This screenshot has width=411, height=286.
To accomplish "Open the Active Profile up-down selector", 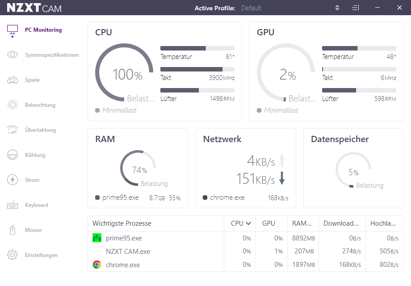I will pos(337,8).
